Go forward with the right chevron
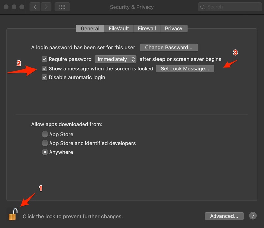The image size is (264, 228). click(46, 7)
